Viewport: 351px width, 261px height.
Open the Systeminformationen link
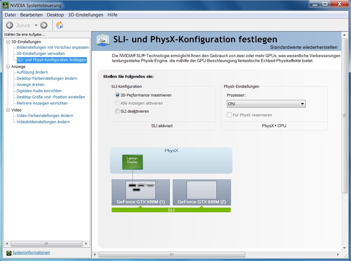[x=31, y=253]
